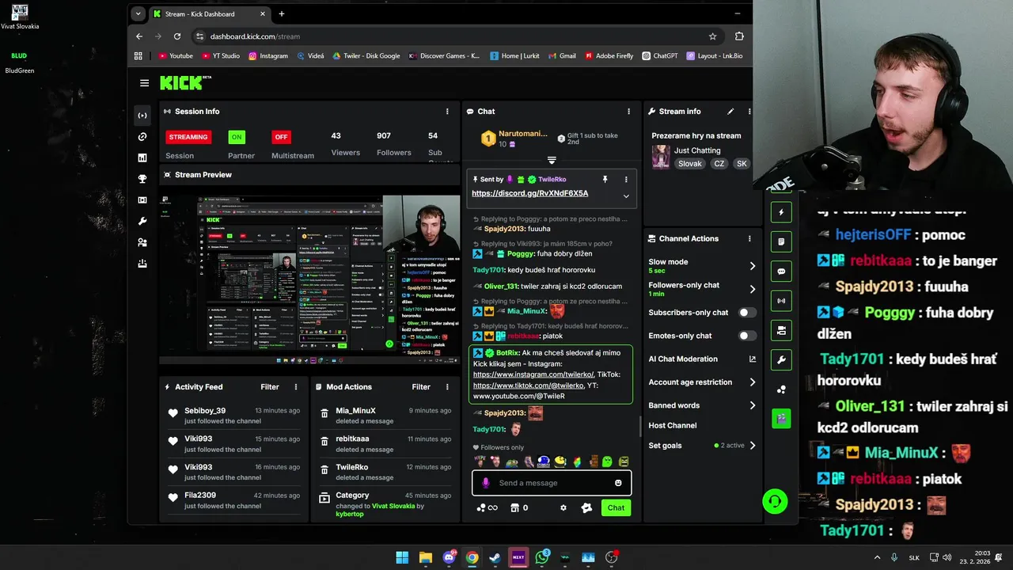Click Activity Feed Filter button
This screenshot has height=570, width=1013.
coord(270,387)
